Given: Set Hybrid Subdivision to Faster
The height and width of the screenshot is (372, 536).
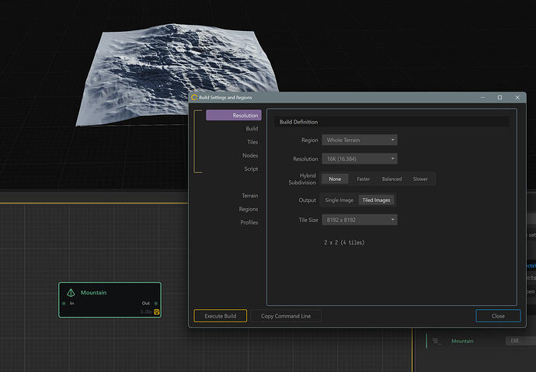Looking at the screenshot, I should coord(363,179).
